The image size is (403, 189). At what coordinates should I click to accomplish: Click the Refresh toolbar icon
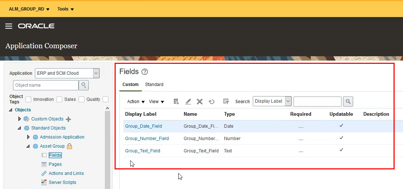coord(212,102)
